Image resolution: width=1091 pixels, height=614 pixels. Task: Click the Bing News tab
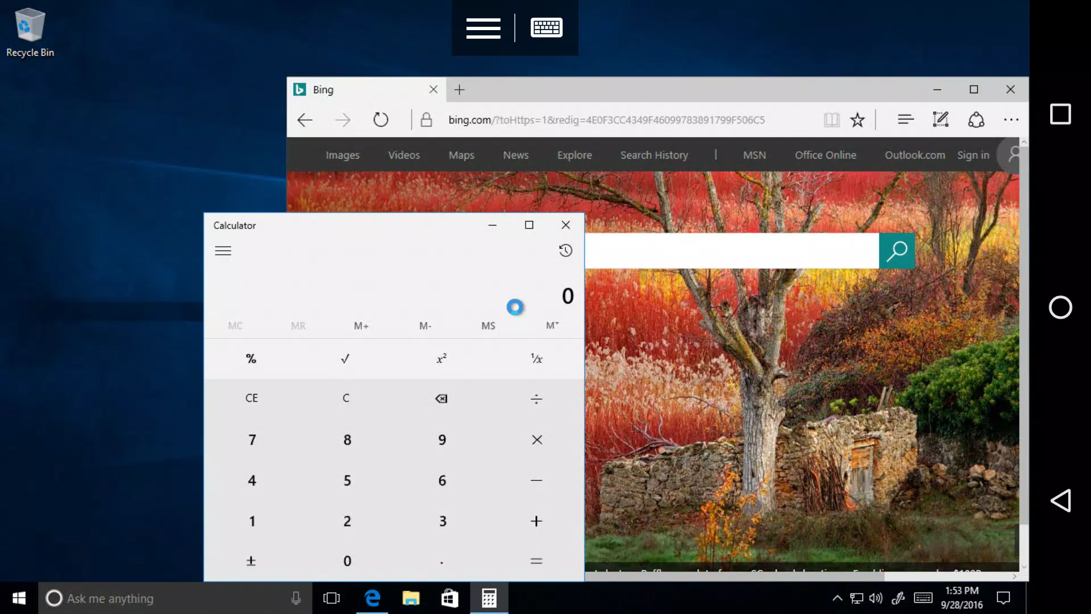pos(515,155)
